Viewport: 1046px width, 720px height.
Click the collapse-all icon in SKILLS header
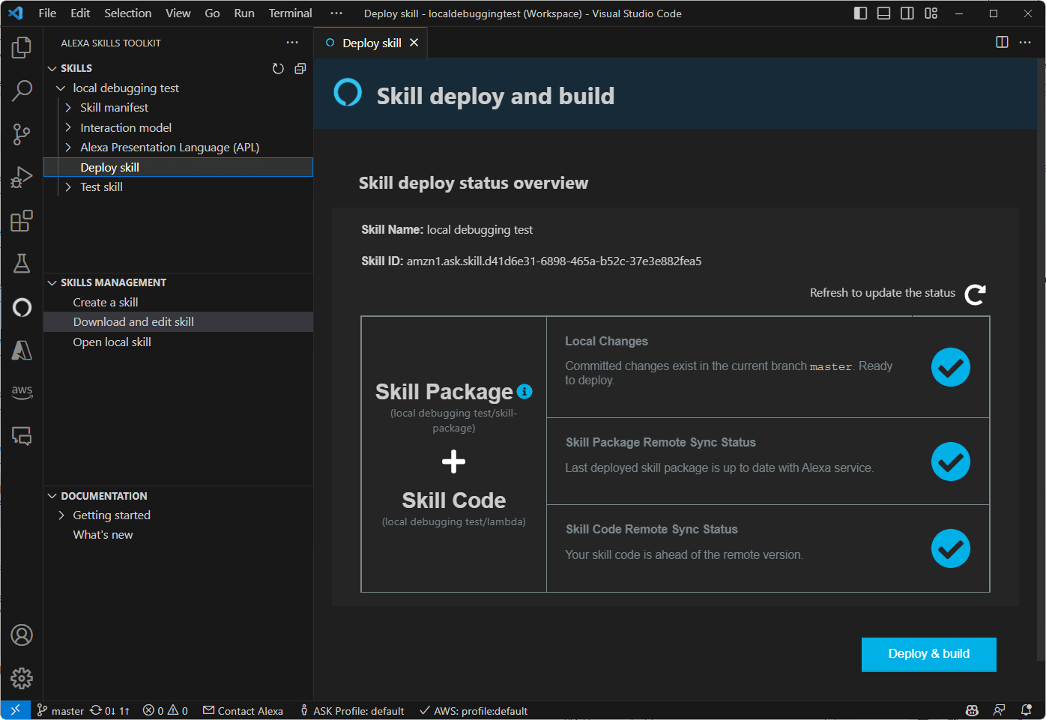click(x=300, y=68)
